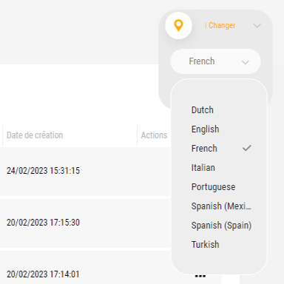Choose French in the language list

pos(204,149)
